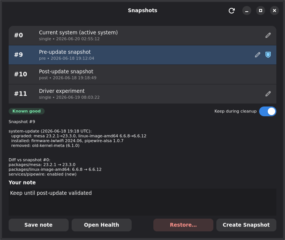The height and width of the screenshot is (240, 285).
Task: Click 'Diff vs snapshot #0:' heading
Action: click(x=30, y=160)
